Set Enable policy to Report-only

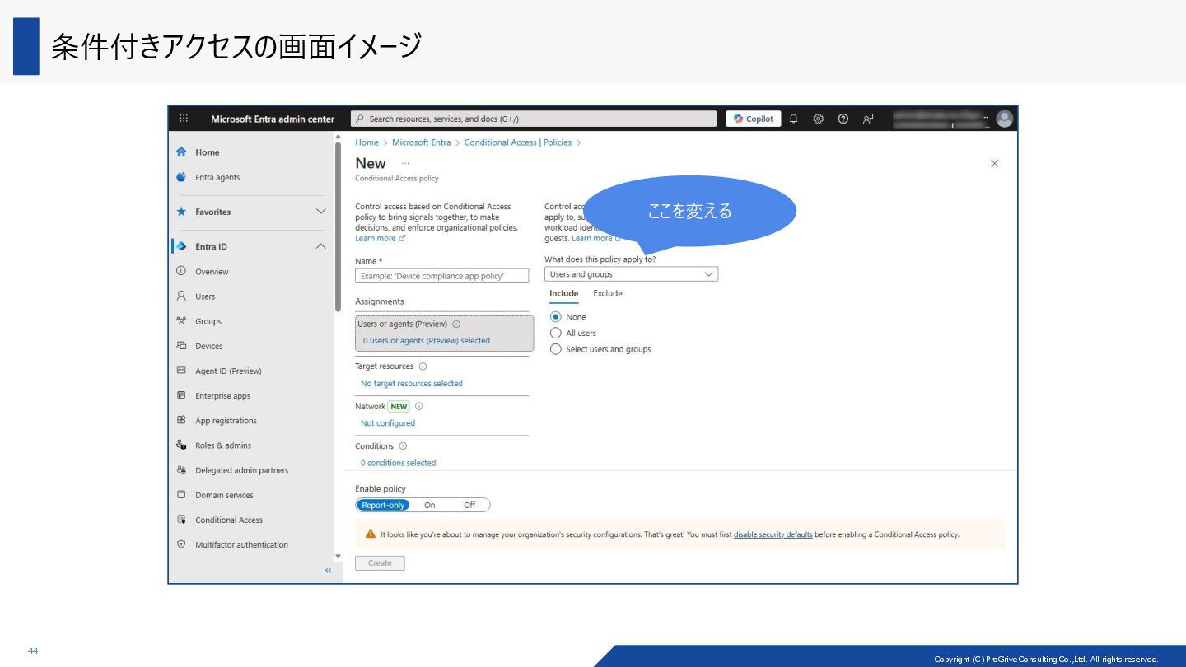383,505
